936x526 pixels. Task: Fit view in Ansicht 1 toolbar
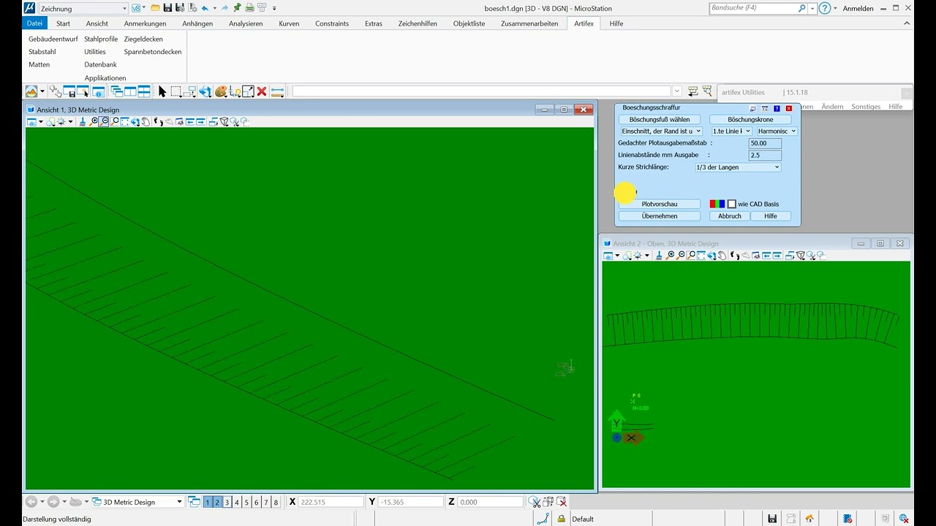tap(125, 122)
